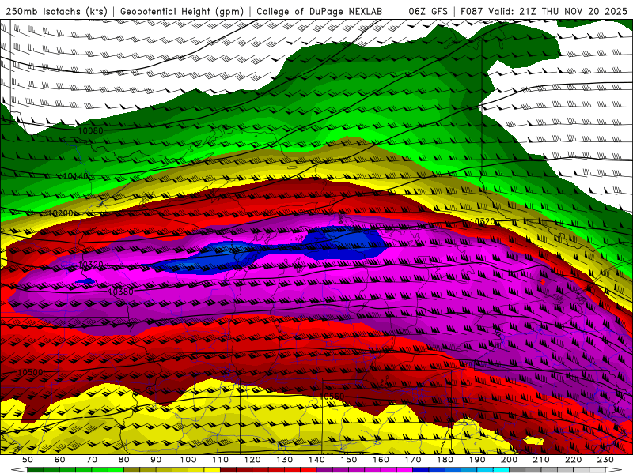The height and width of the screenshot is (474, 633).
Task: Click the 'Geopotential Height (gpm)' title text
Action: tap(182, 12)
